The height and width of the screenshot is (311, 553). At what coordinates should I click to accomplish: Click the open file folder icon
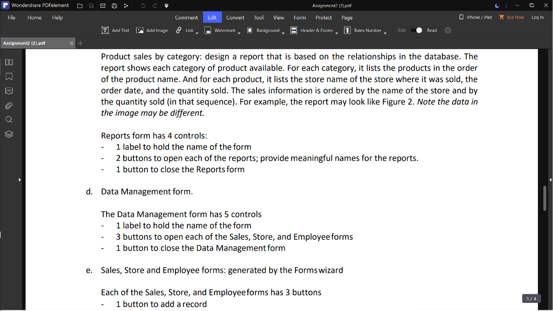[79, 5]
